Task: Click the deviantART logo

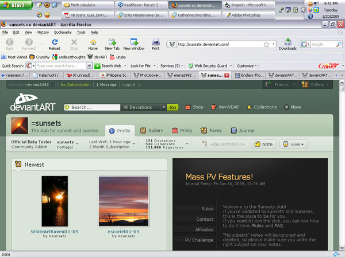Action: point(33,102)
